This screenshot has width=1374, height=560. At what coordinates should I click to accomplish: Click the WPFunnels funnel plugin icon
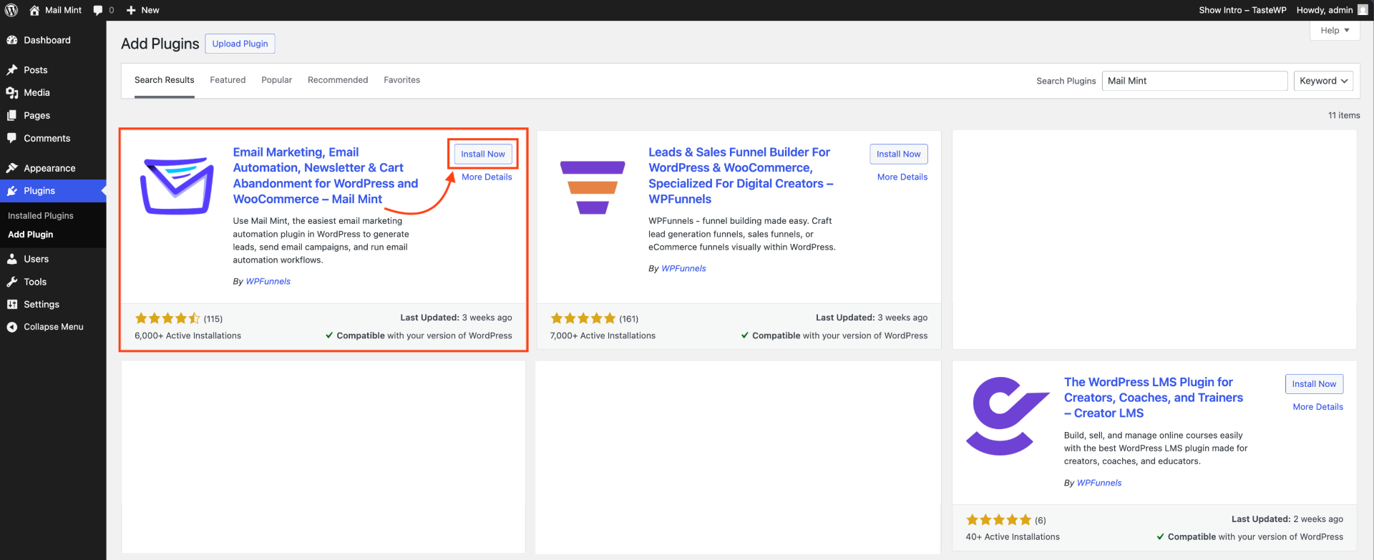pyautogui.click(x=593, y=187)
